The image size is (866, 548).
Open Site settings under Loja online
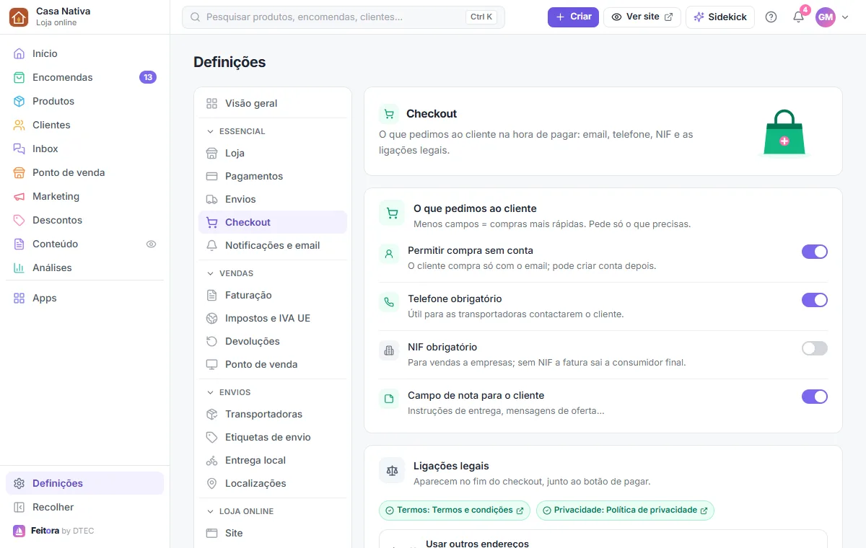(273, 533)
